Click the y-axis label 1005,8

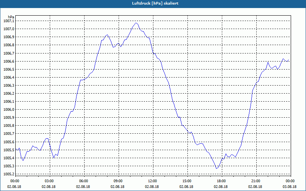pos(9,126)
